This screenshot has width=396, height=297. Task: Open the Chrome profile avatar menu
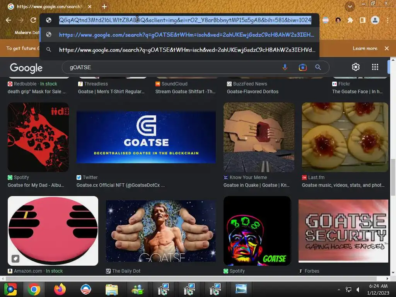click(x=375, y=20)
